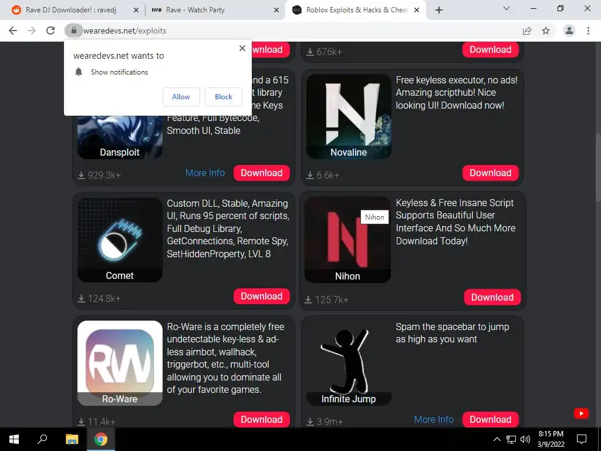Block notifications from wearedevs.net
This screenshot has height=451, width=601.
click(224, 97)
